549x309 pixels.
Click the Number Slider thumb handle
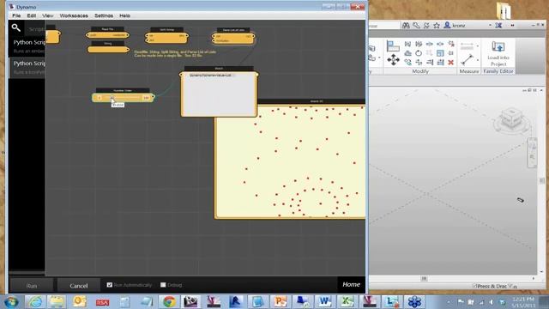coord(112,97)
